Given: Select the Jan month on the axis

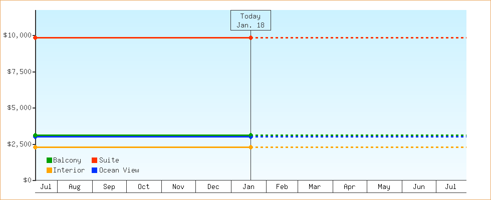Looking at the screenshot, I should (x=249, y=187).
